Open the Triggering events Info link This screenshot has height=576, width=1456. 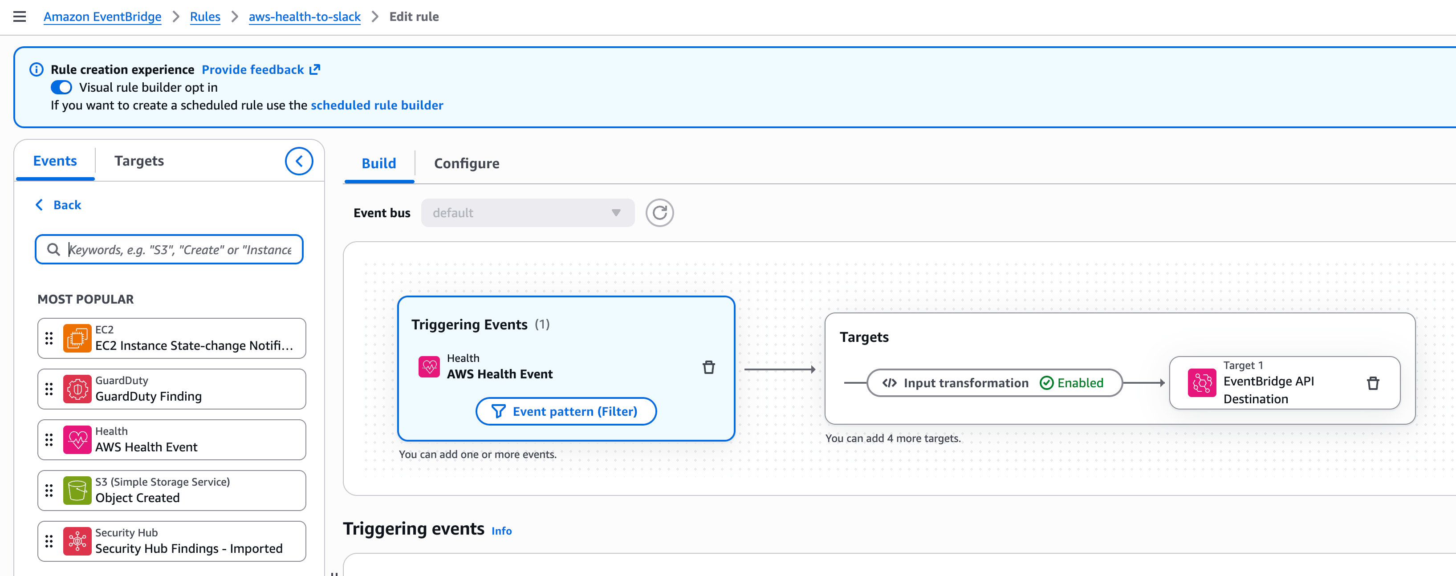(501, 531)
